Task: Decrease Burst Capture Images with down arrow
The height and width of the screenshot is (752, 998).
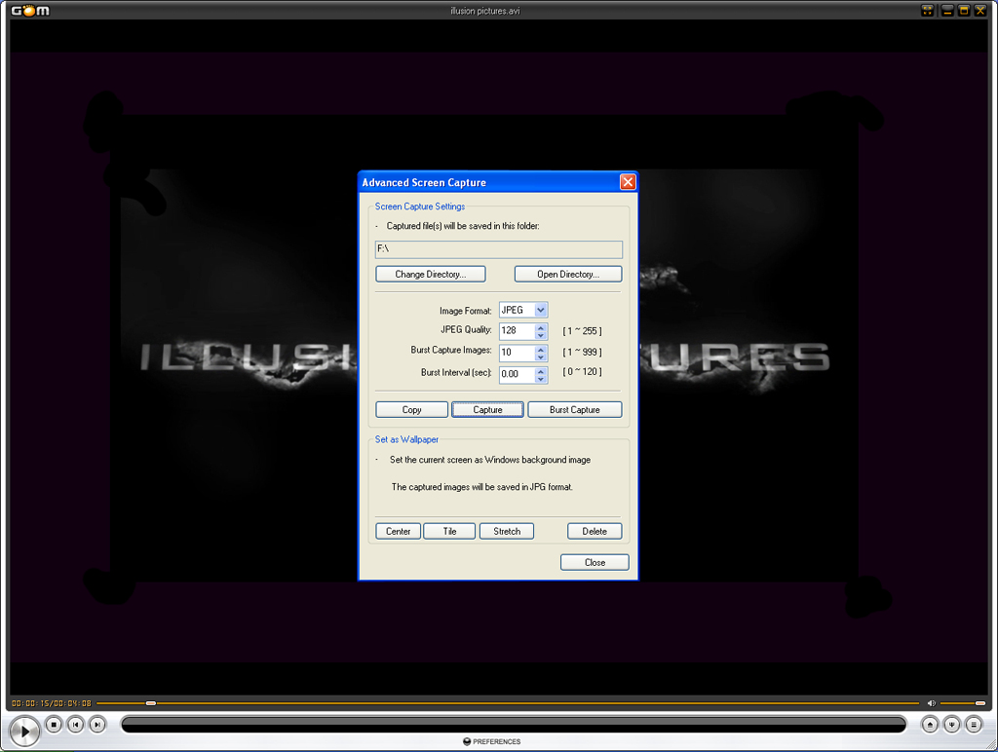Action: click(x=541, y=357)
